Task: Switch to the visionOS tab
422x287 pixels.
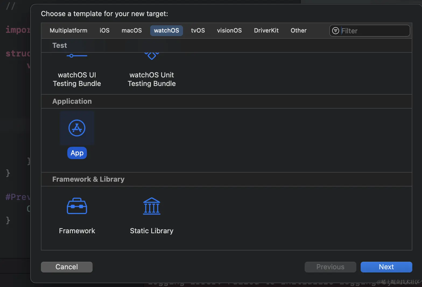Action: pyautogui.click(x=229, y=30)
